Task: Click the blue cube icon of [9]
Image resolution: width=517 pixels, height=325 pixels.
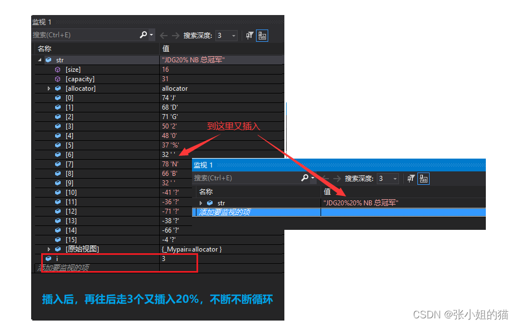Action: click(x=58, y=183)
